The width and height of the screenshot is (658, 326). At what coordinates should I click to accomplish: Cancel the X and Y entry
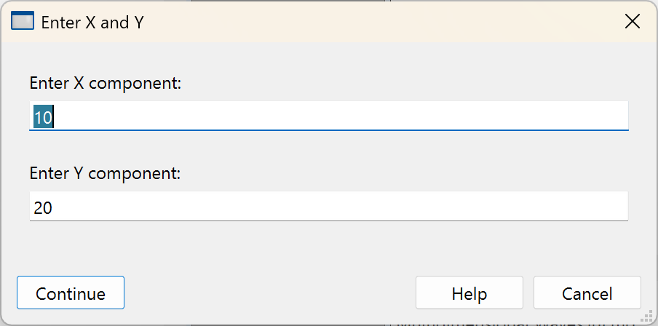[587, 294]
